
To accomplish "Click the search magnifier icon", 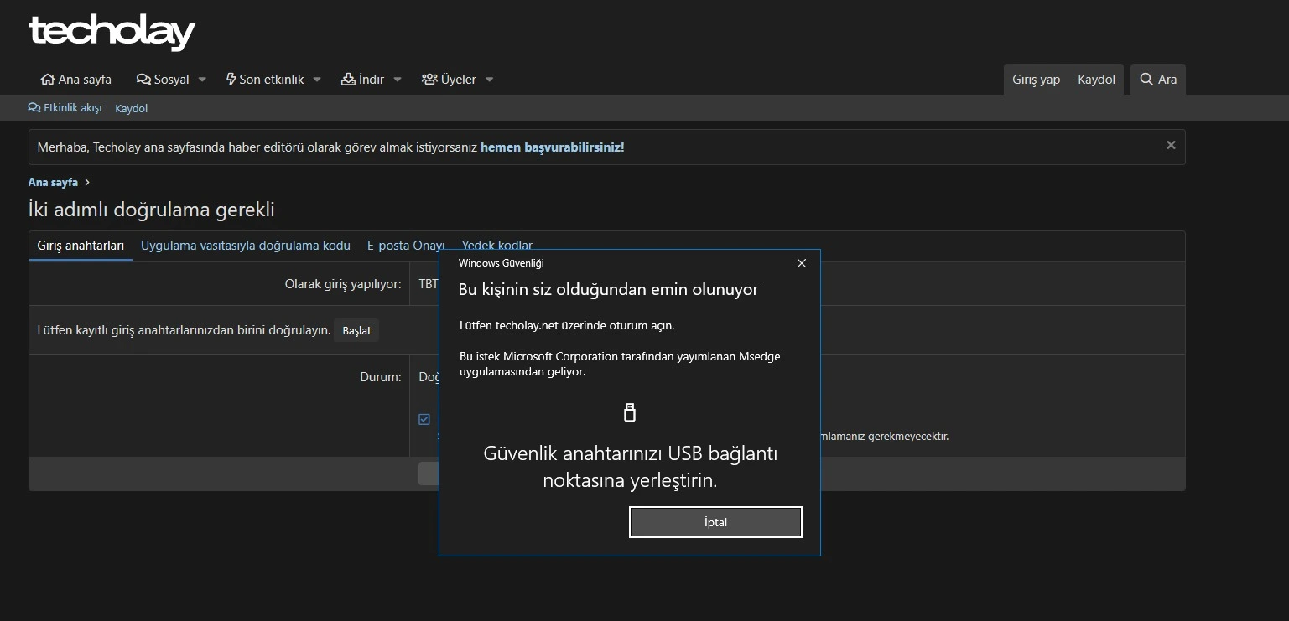I will [1146, 80].
